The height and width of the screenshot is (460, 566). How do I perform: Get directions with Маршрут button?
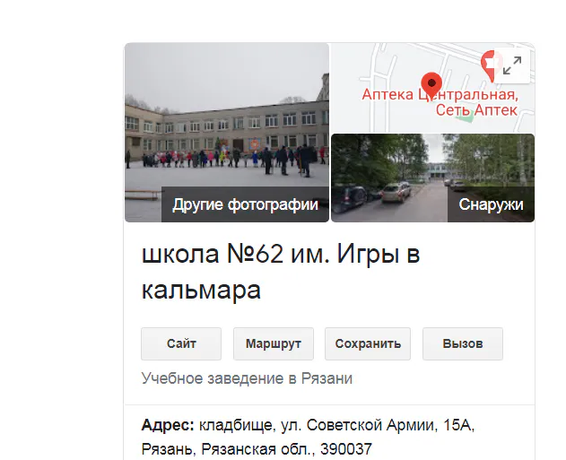tap(274, 343)
